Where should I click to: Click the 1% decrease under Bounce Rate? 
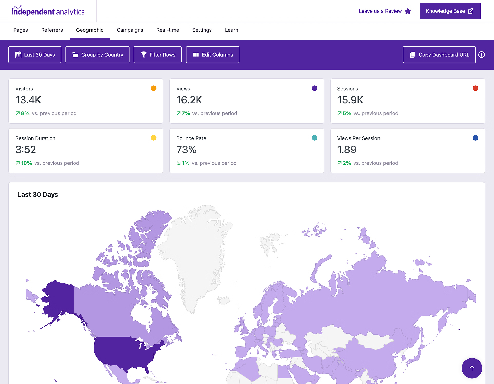coord(183,163)
